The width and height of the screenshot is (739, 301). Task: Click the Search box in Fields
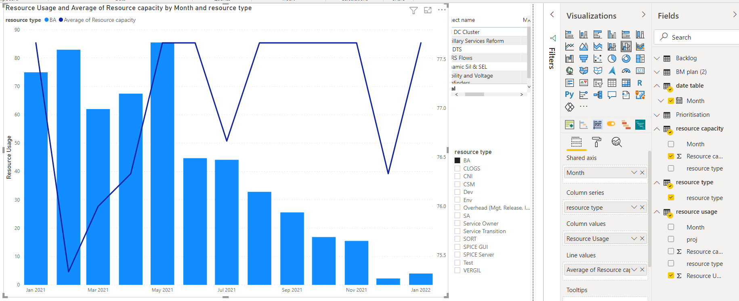pyautogui.click(x=697, y=37)
